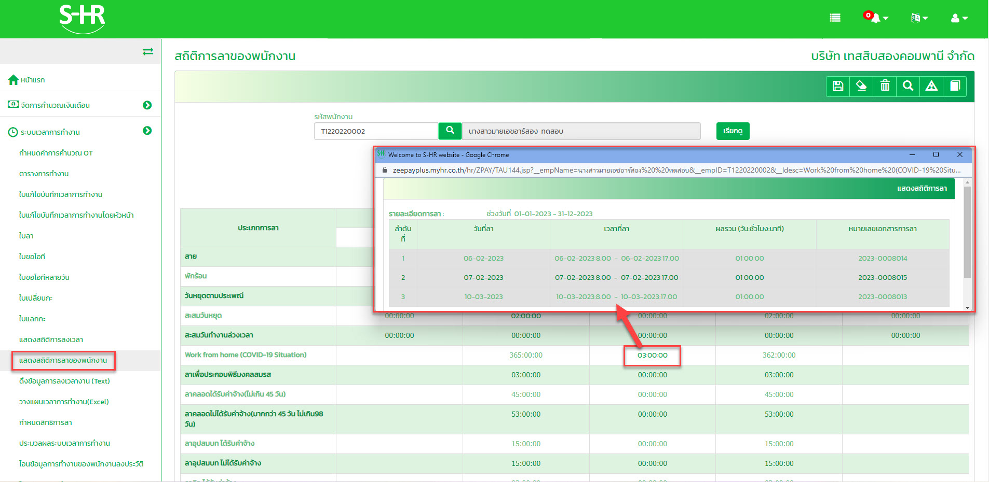Screen dimensions: 989x482
Task: Click the green employee search button
Action: click(450, 131)
